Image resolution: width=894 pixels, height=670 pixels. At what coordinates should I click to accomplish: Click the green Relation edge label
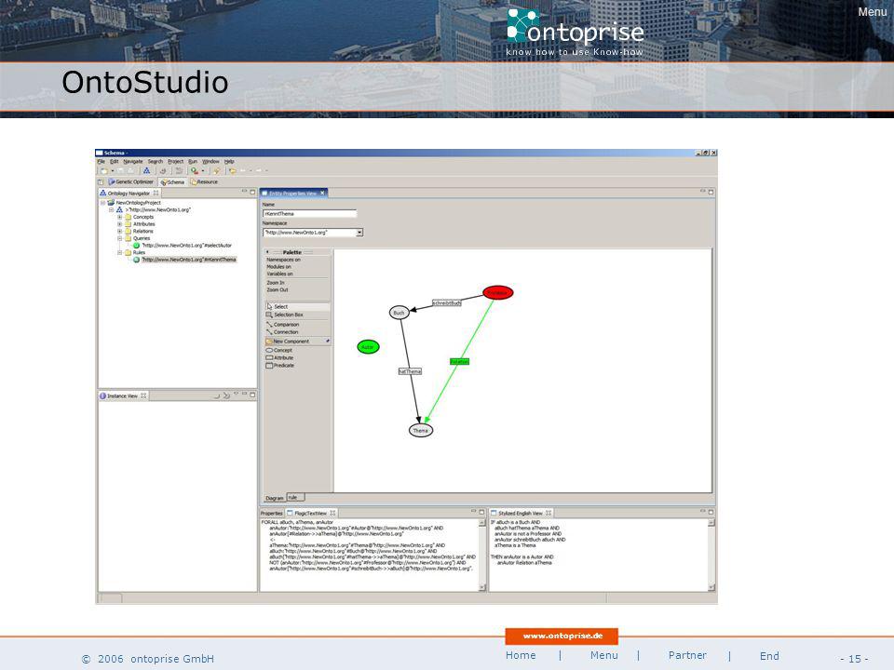[x=459, y=362]
